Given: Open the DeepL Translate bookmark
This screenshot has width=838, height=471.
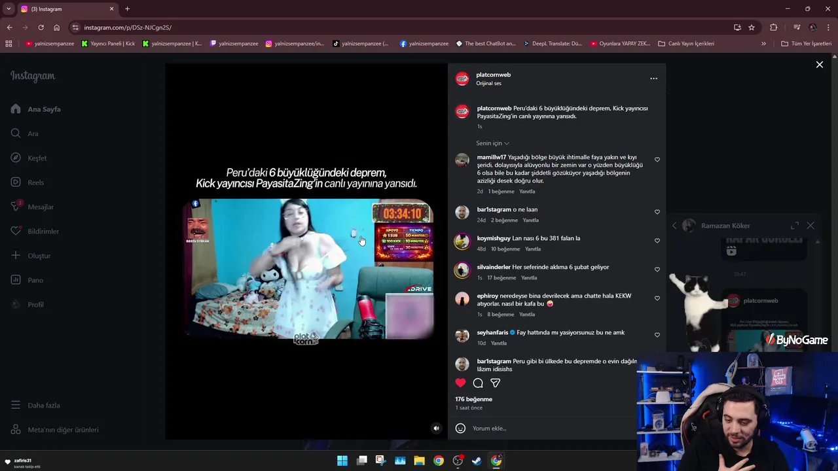Looking at the screenshot, I should tap(553, 44).
